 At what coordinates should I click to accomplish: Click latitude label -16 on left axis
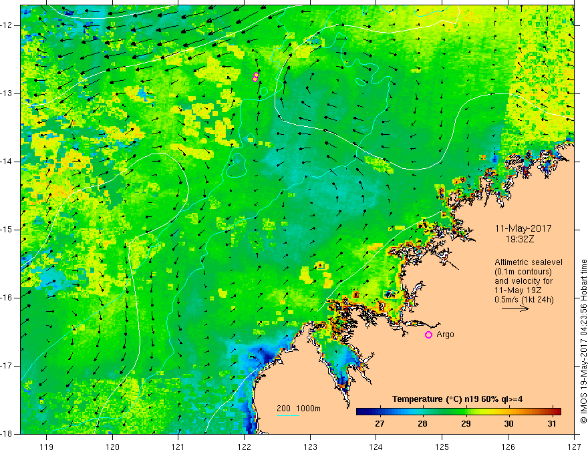tap(7, 298)
